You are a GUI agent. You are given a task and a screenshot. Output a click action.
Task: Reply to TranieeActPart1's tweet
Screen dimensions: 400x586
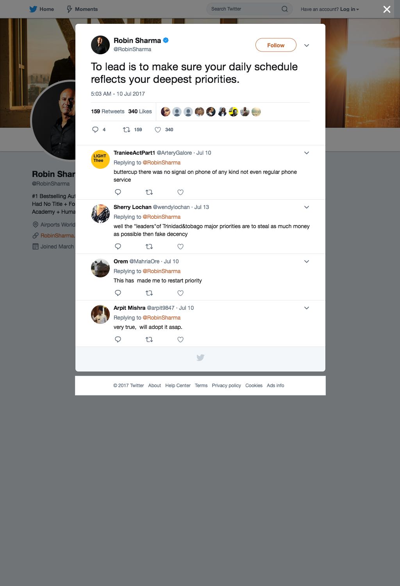(118, 192)
